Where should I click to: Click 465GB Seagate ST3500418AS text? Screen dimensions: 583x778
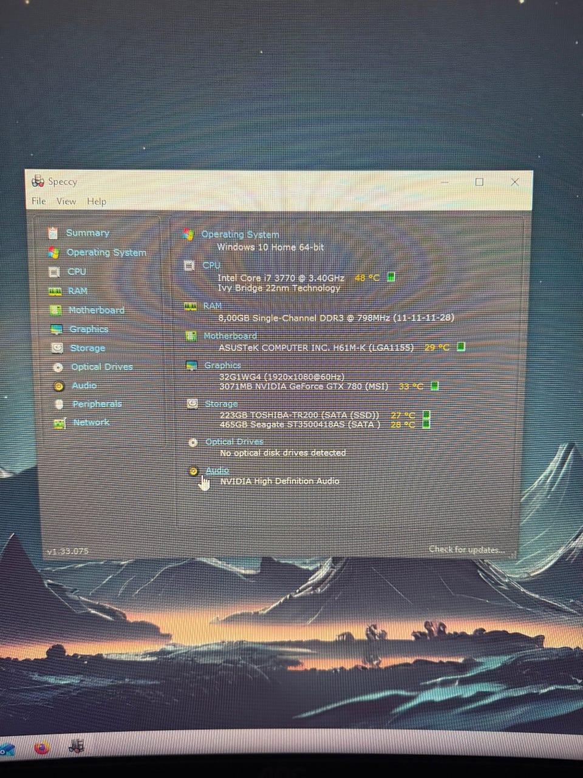300,424
